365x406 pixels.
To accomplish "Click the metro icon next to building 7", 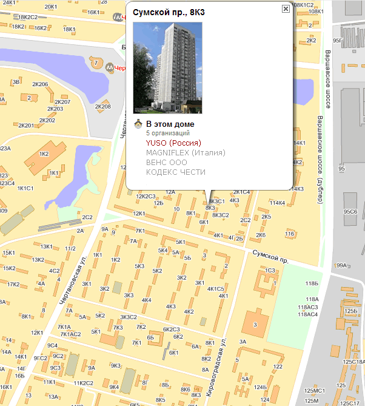I will tap(110, 68).
